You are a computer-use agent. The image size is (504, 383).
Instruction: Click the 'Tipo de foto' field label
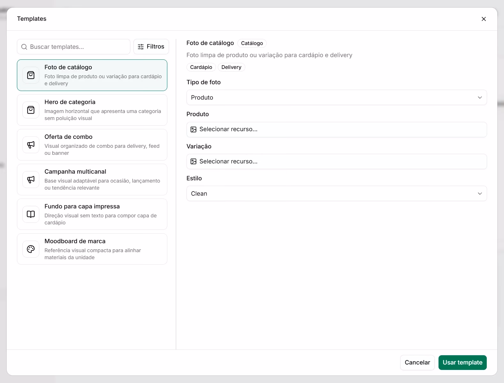pos(204,82)
